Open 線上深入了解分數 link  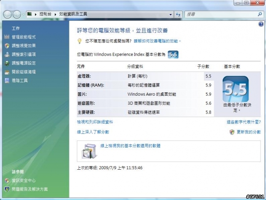[x=93, y=132]
